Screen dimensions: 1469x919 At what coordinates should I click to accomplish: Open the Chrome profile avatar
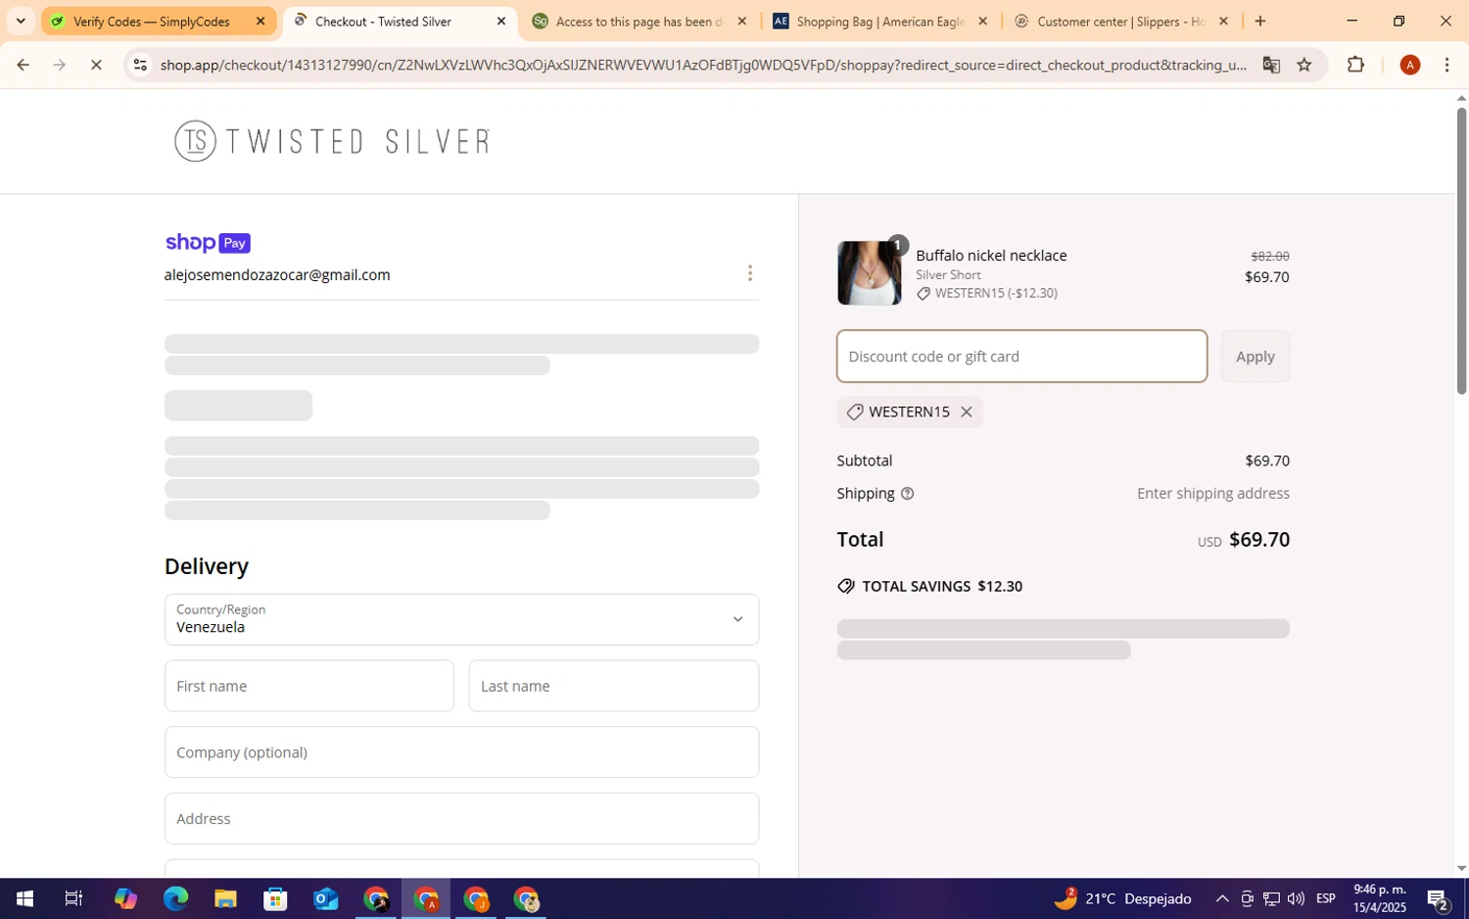coord(1410,66)
